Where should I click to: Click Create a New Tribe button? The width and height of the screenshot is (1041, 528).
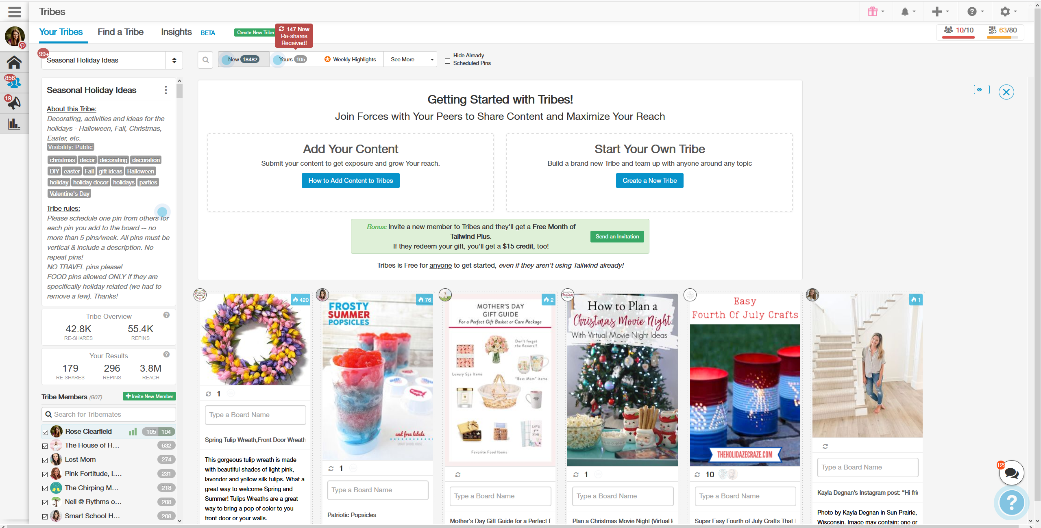(649, 181)
